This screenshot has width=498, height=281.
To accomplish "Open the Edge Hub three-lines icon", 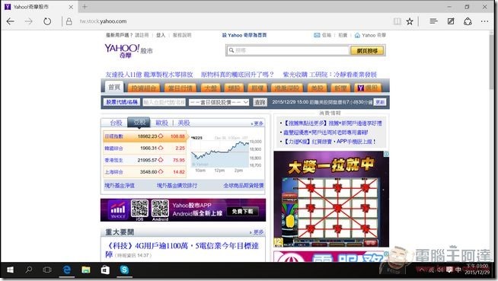I will pyautogui.click(x=433, y=21).
